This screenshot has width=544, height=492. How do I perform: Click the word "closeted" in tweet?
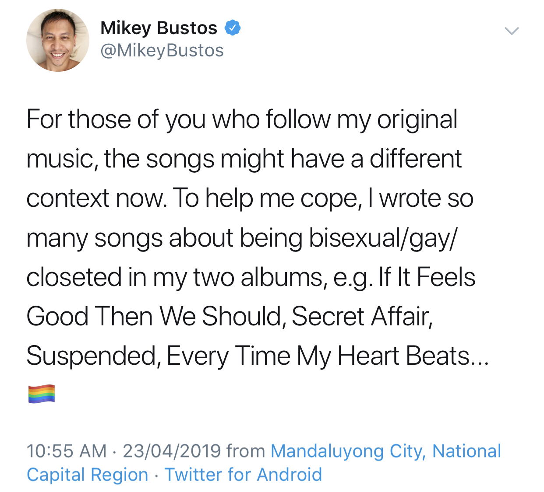pyautogui.click(x=74, y=277)
